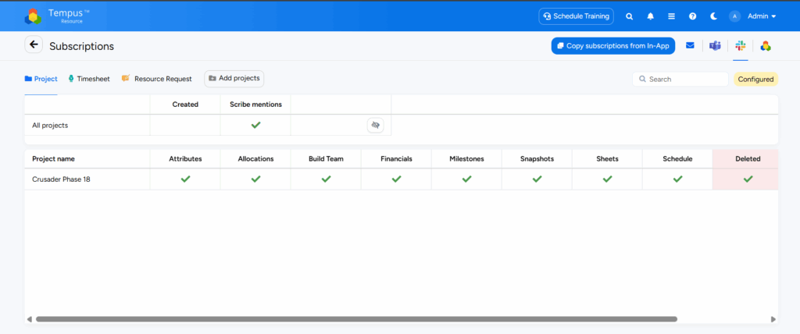Select the Email subscriptions envelope icon
This screenshot has height=334, width=800.
tap(690, 46)
